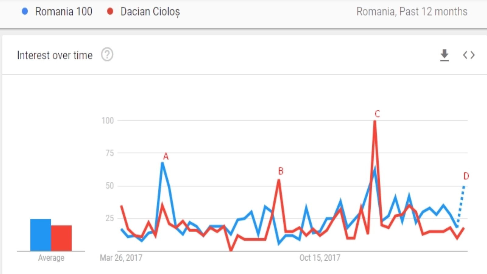This screenshot has width=487, height=274.
Task: Click the Oct 15, 2017 axis label
Action: [x=320, y=258]
